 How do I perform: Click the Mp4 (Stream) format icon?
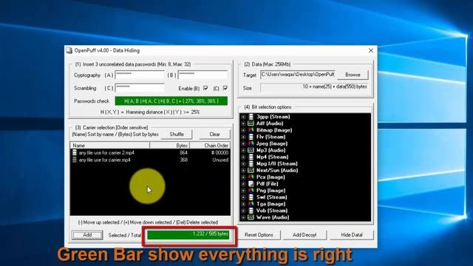pos(251,157)
